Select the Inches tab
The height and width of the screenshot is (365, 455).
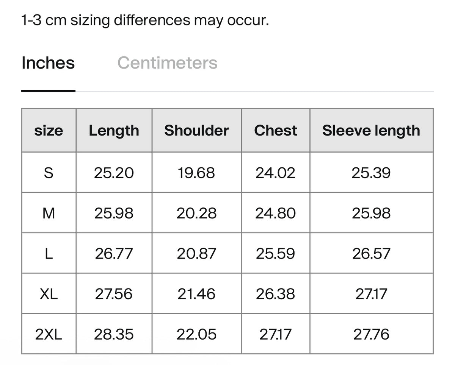[48, 63]
